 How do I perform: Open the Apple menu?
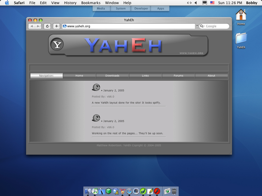(7, 3)
